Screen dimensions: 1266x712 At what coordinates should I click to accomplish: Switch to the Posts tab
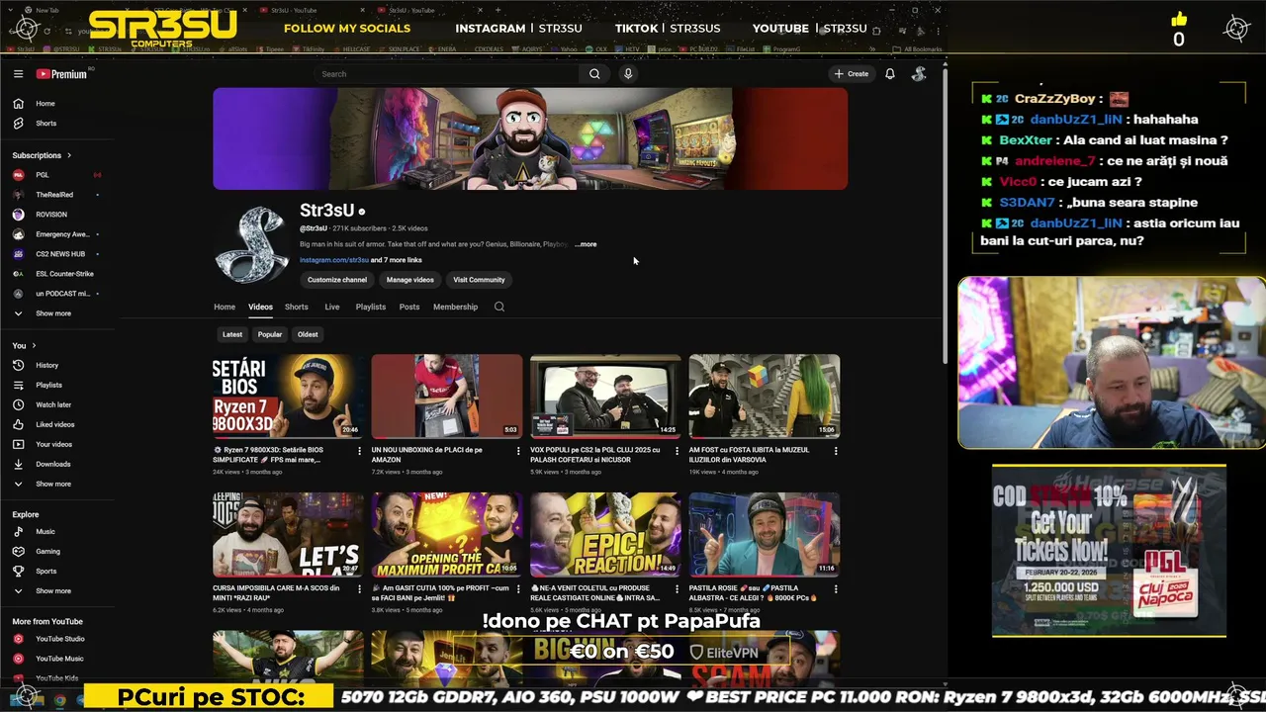click(x=409, y=307)
